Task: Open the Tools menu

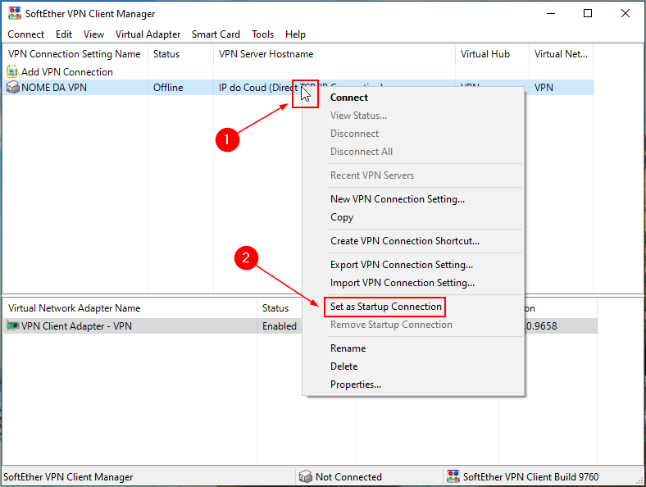Action: 263,34
